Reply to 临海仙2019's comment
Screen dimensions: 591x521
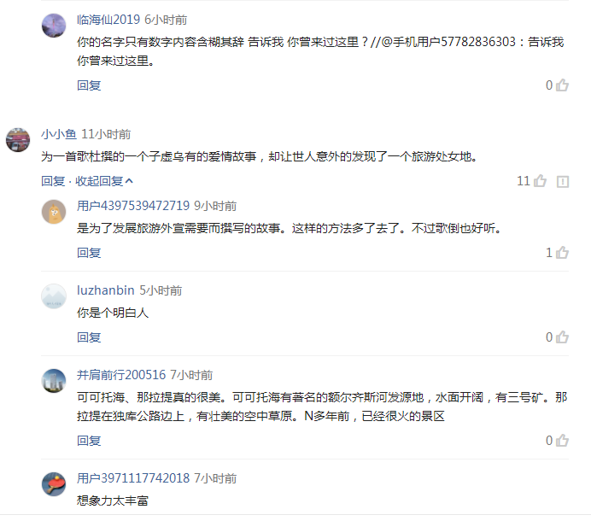pos(89,85)
